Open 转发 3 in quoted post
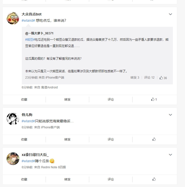The image size is (185, 187). point(135,78)
